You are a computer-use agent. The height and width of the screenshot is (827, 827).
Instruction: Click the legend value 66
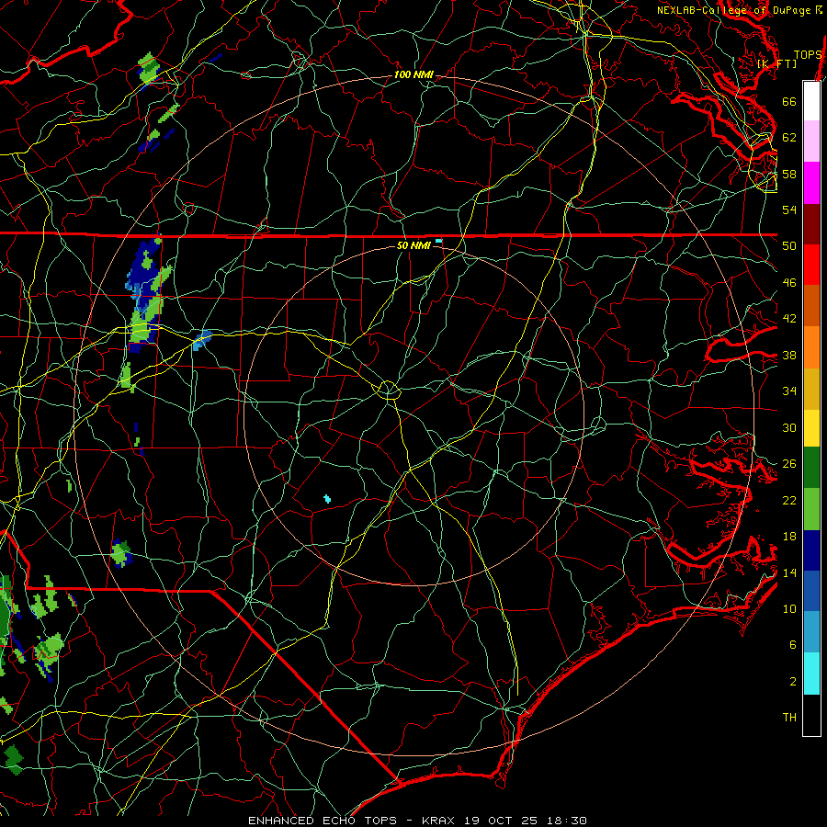click(789, 101)
